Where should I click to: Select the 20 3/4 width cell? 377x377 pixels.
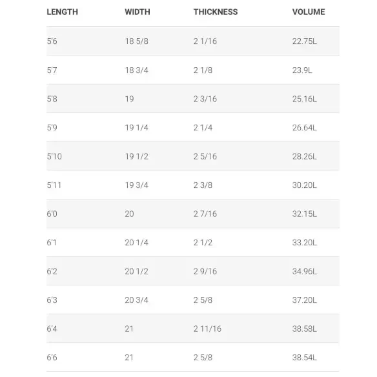pos(137,300)
